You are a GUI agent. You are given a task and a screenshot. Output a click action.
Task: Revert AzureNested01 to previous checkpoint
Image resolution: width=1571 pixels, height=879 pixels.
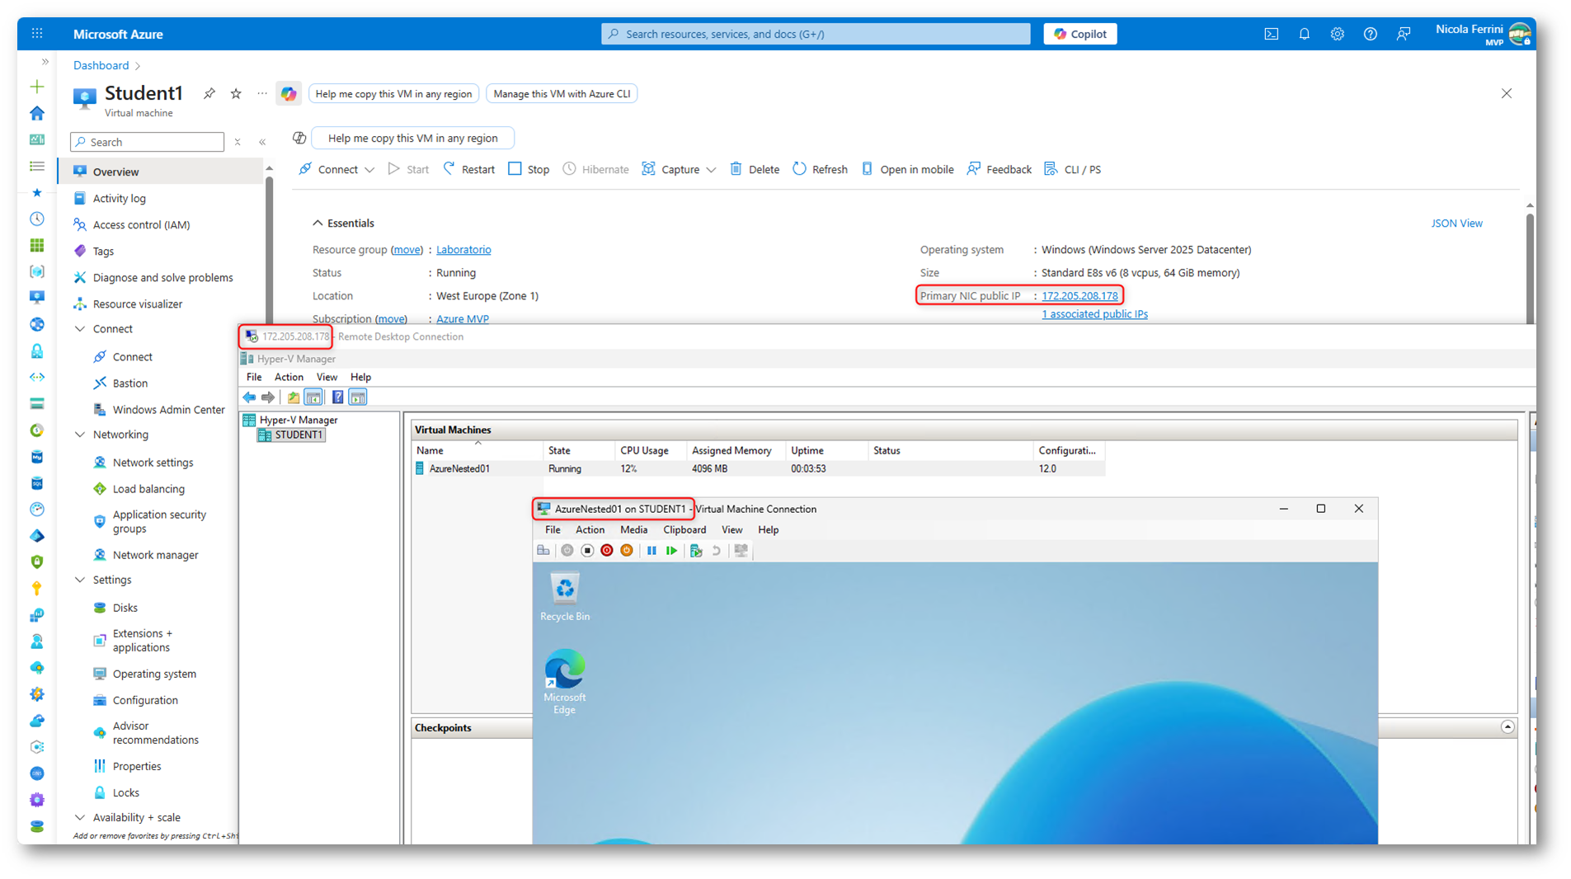point(716,551)
